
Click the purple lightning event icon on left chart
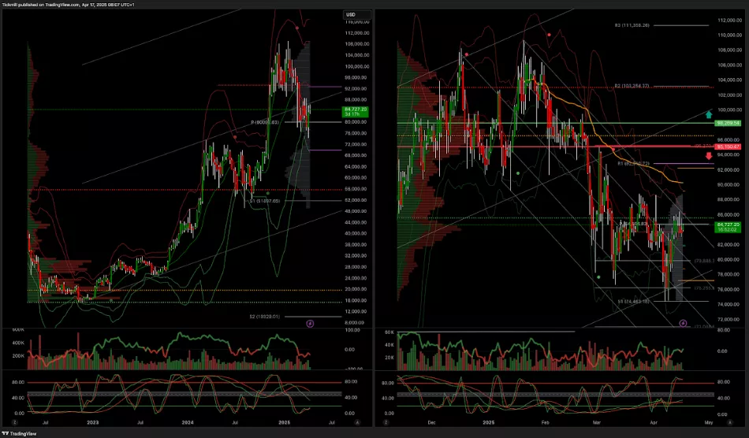pos(310,323)
